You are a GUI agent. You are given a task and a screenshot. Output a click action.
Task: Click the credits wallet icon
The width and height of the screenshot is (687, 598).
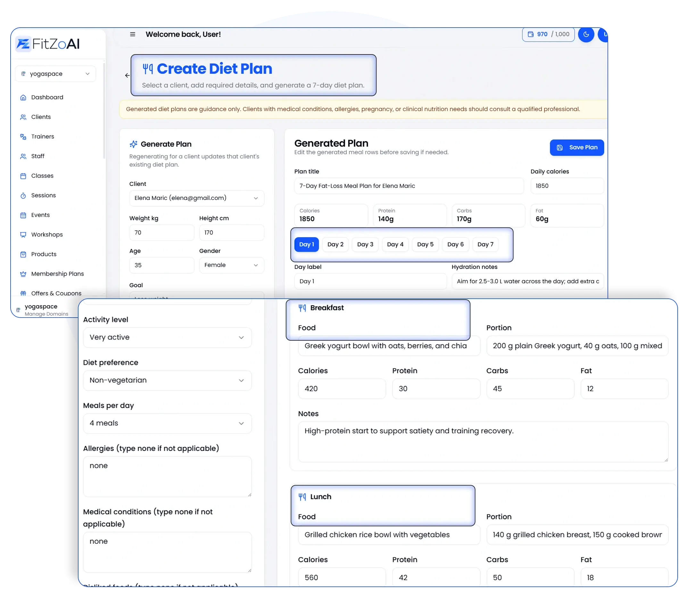coord(530,34)
